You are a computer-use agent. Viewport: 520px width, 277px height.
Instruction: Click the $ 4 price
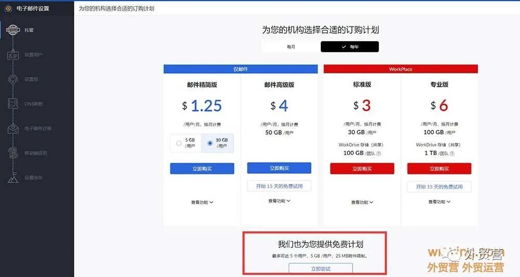click(279, 106)
